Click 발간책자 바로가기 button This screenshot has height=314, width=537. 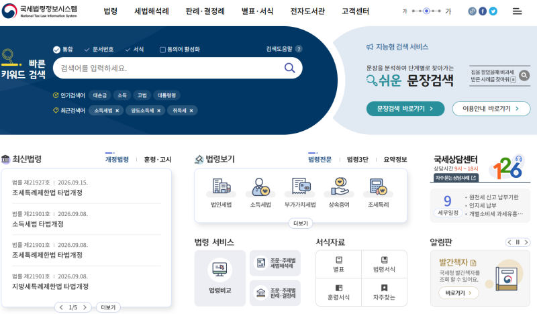pyautogui.click(x=458, y=293)
